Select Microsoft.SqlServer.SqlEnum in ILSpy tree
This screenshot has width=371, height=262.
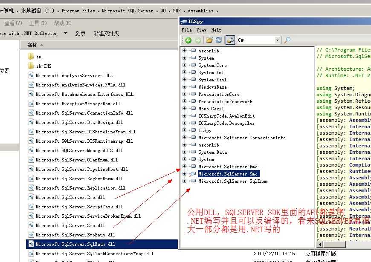pyautogui.click(x=233, y=181)
